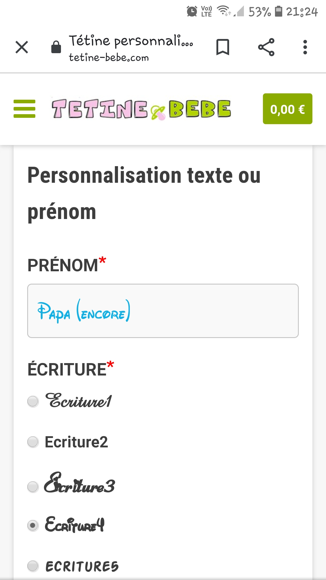Open the three-dot browser menu

305,47
